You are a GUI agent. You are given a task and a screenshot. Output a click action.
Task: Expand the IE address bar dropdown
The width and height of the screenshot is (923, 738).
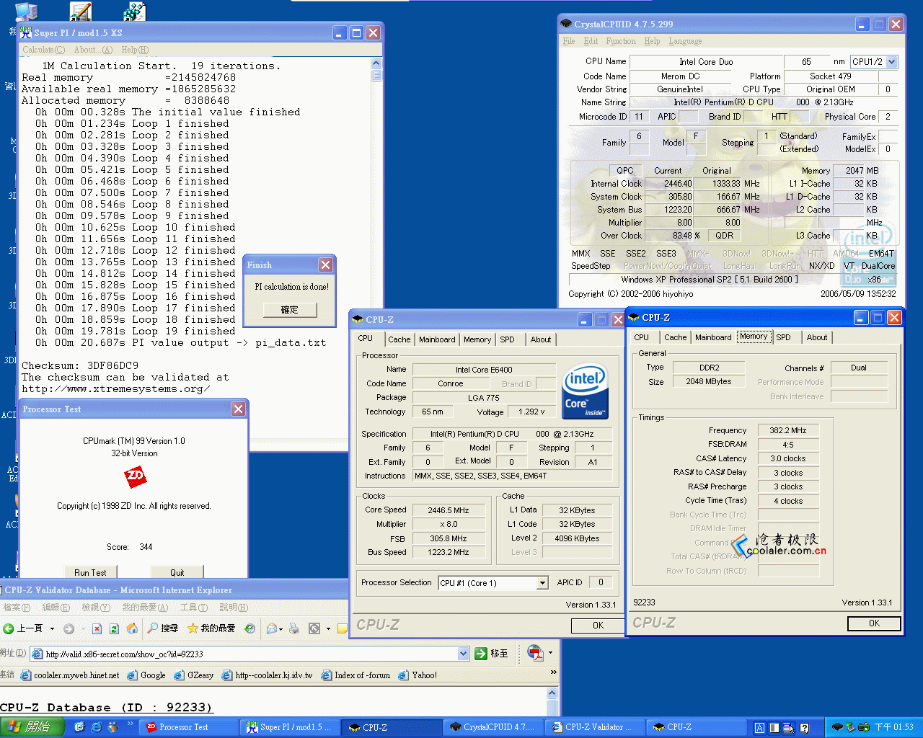[x=463, y=654]
